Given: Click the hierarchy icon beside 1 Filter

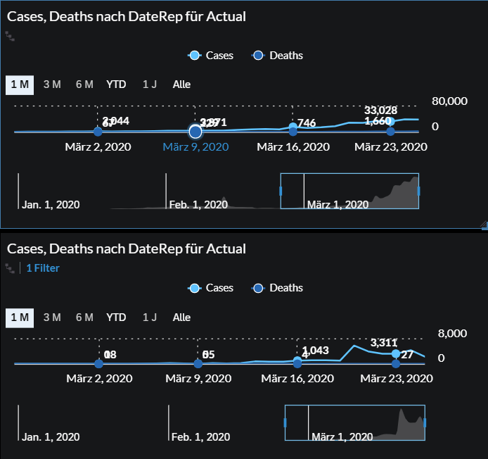Looking at the screenshot, I should (9, 268).
